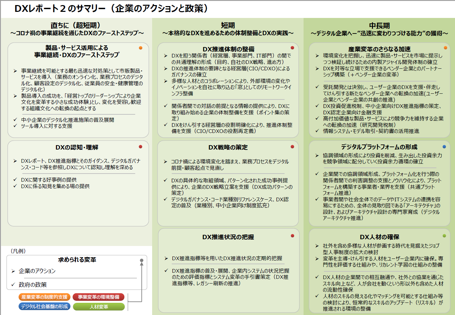Click the orange dot on 産業変革のさらなる加速 card

446,48
